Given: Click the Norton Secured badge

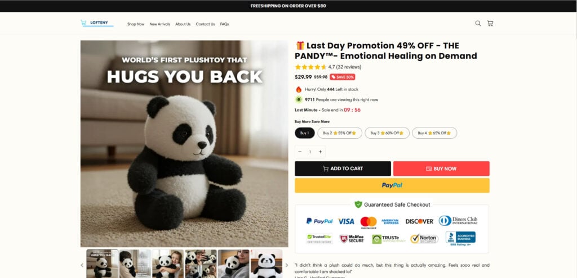Looking at the screenshot, I should (424, 239).
